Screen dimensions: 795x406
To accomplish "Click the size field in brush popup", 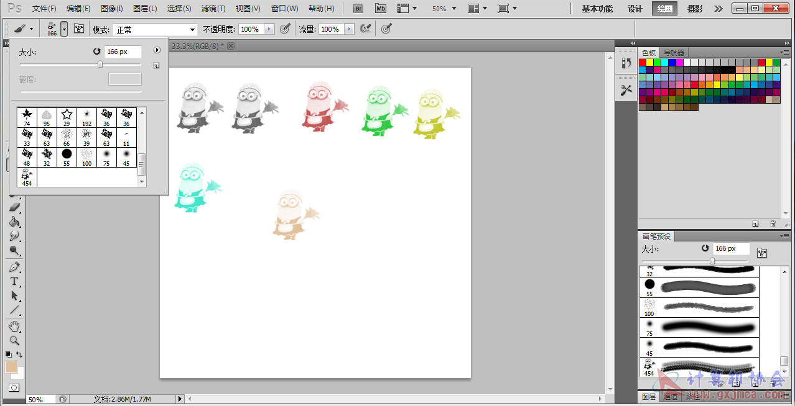I will 123,52.
